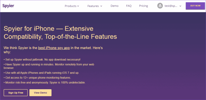Click the "12+ unique phone monitoring" bullet
Screen dimensions: 206x100
37,78
